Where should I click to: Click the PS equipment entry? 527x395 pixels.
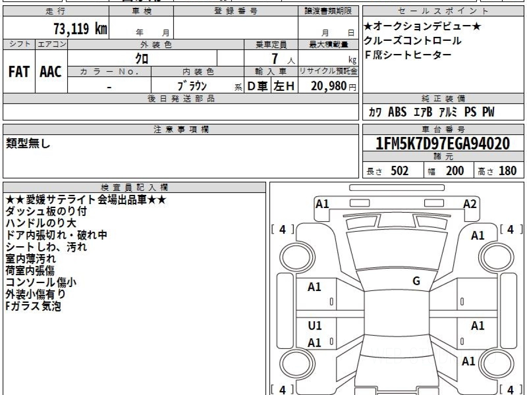point(470,112)
